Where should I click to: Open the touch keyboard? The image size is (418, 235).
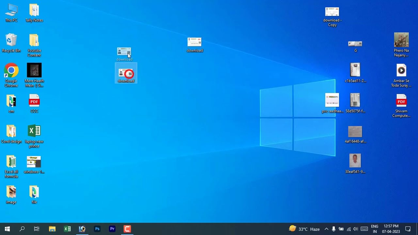(x=364, y=229)
